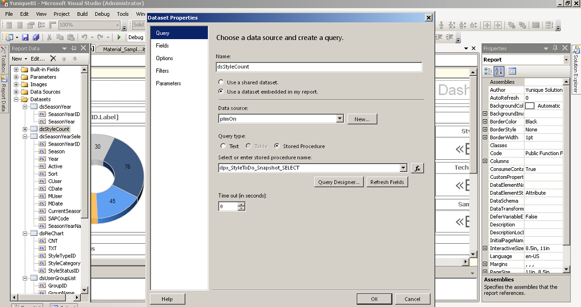This screenshot has width=581, height=307.
Task: Open the Solution Explorer side tab
Action: (576, 69)
